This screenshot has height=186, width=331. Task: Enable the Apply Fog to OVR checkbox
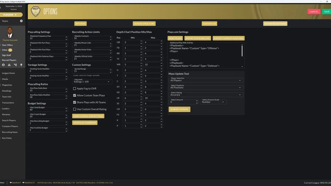(x=74, y=89)
